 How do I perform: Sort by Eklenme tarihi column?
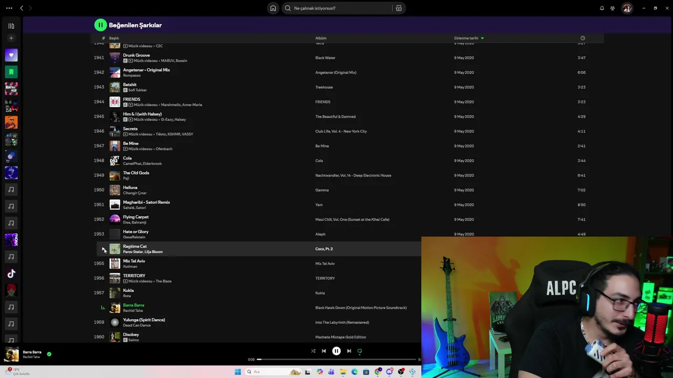469,38
